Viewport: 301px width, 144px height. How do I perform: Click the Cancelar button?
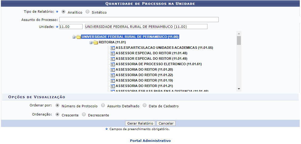[x=166, y=123]
